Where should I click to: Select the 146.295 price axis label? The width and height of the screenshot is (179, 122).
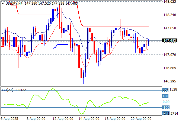coord(170,81)
